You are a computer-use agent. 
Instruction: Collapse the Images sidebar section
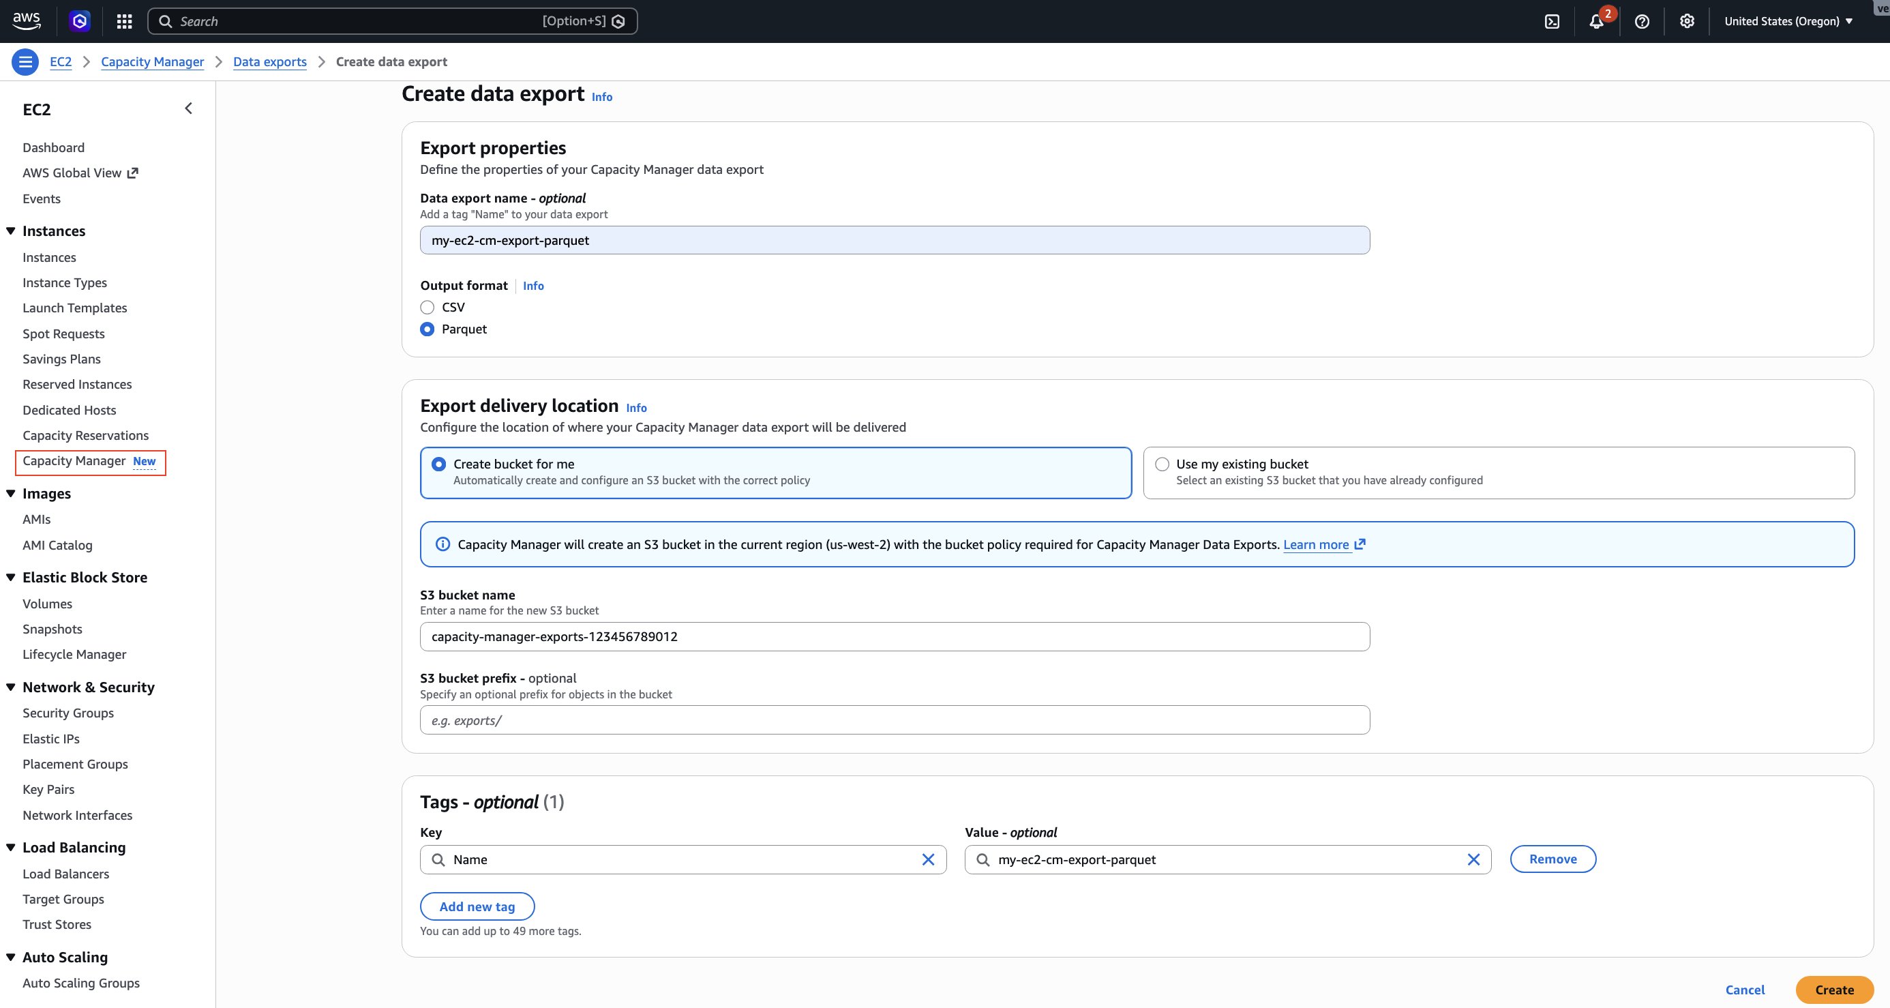pos(11,493)
